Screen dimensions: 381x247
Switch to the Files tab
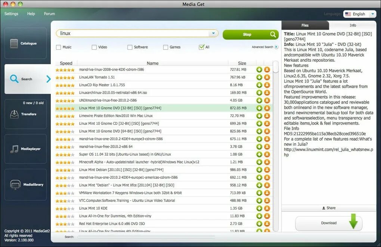(305, 25)
